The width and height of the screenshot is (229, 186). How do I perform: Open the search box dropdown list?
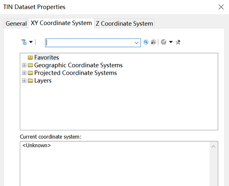click(x=137, y=43)
